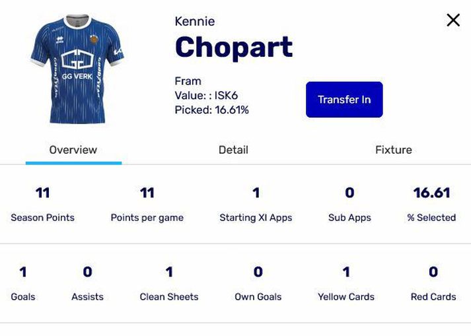Click the Picked 16.61% text

212,110
